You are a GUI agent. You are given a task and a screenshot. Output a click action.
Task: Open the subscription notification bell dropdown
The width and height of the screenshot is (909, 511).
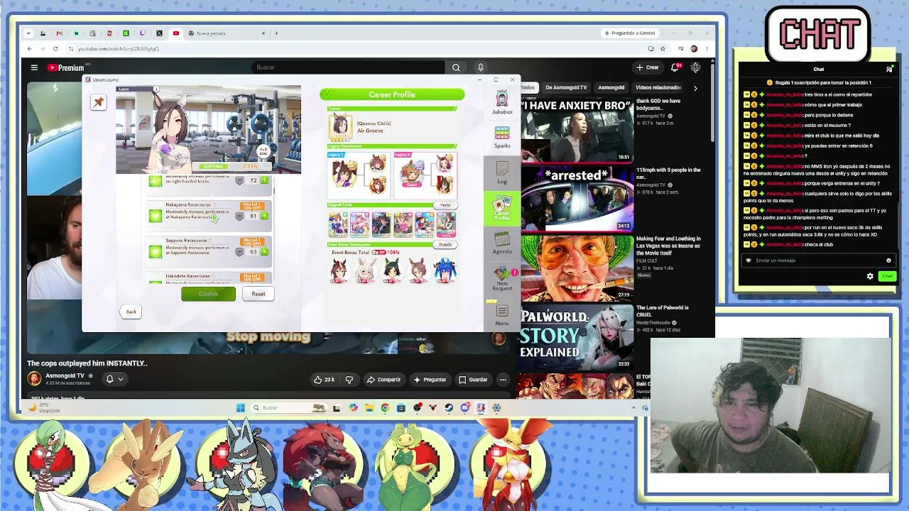(x=115, y=379)
